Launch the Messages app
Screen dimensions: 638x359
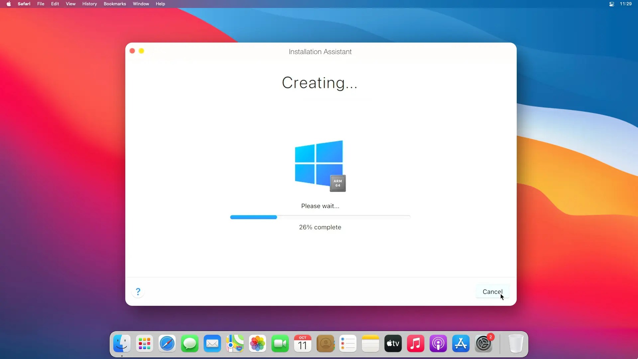point(189,343)
